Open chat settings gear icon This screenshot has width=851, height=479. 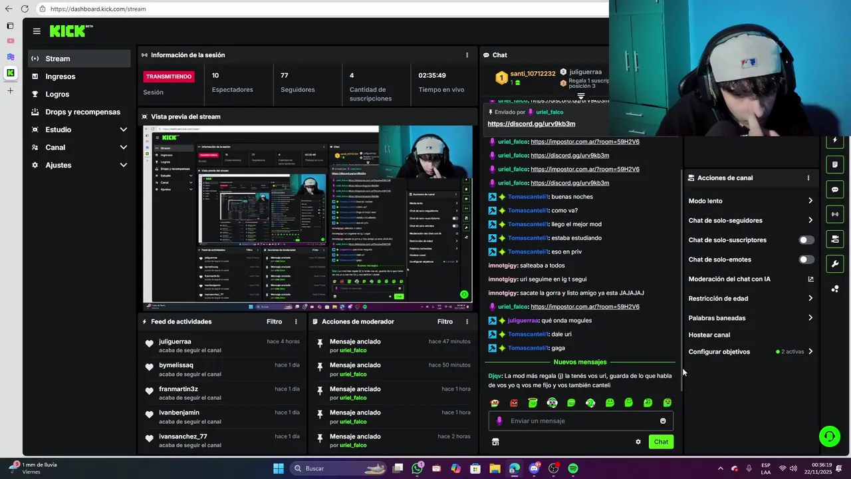(638, 442)
